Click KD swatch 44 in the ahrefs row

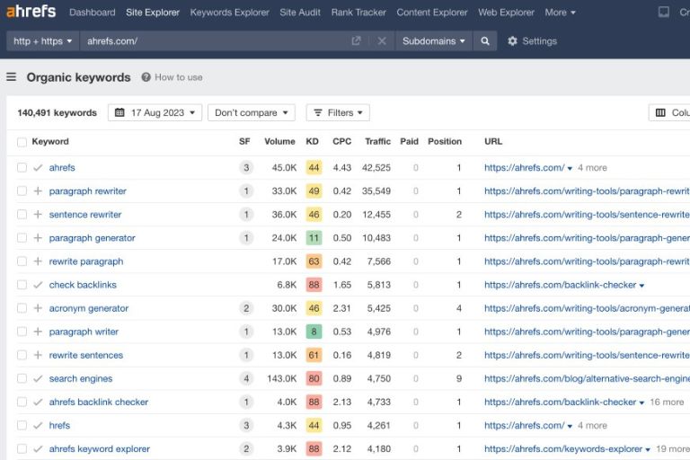[x=314, y=168]
